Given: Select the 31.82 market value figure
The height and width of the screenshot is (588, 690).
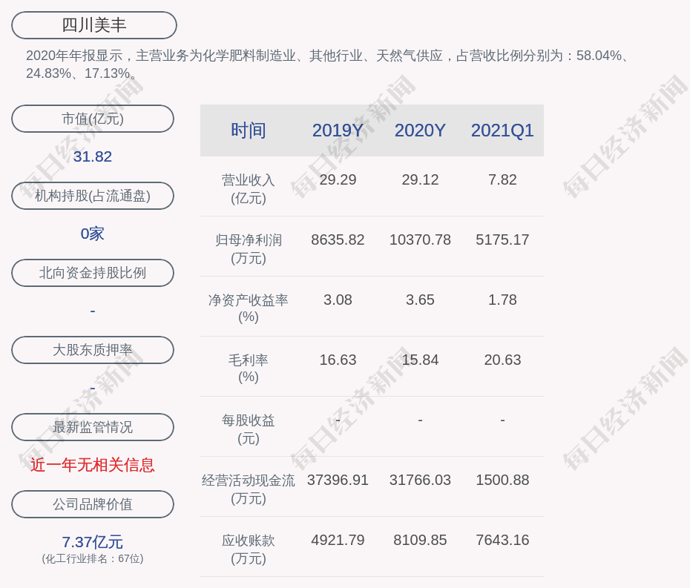Looking at the screenshot, I should tap(93, 156).
